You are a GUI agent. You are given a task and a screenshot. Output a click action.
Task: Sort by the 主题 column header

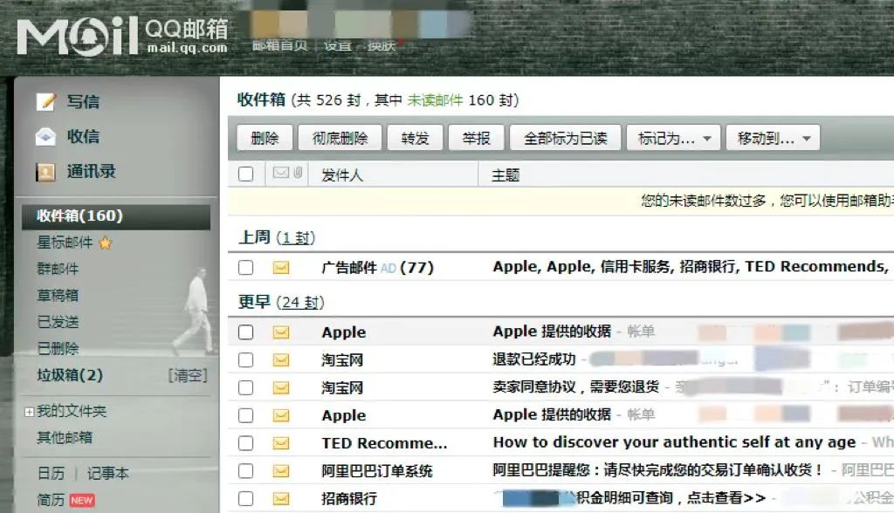point(505,175)
